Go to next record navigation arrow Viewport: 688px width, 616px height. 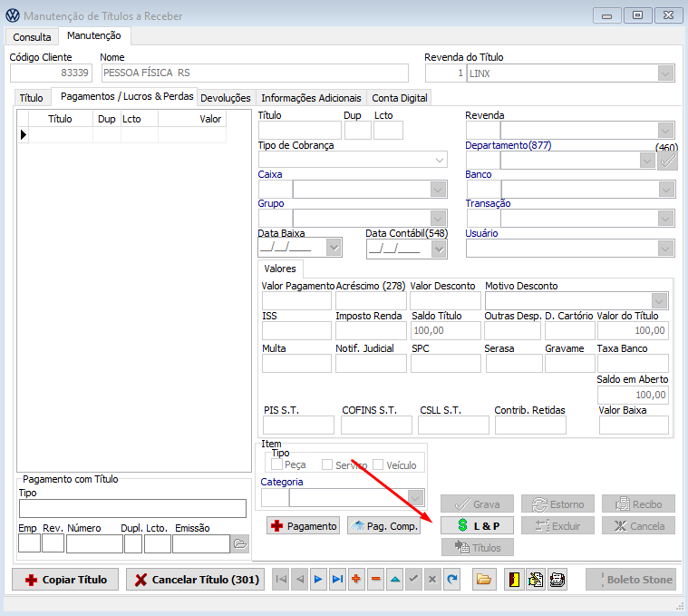pyautogui.click(x=318, y=580)
